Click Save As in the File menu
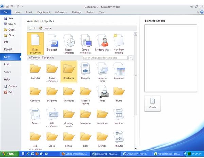 pyautogui.click(x=10, y=24)
